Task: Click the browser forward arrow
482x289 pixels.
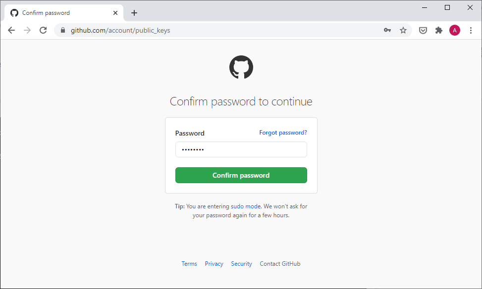Action: [27, 30]
